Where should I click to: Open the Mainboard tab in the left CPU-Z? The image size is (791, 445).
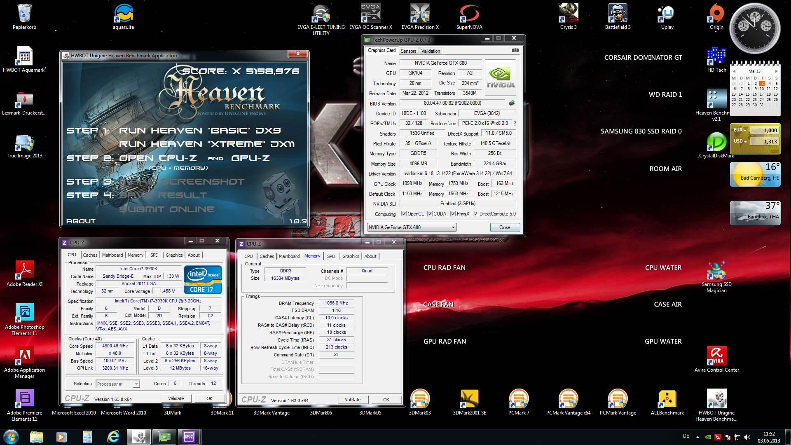tap(112, 255)
